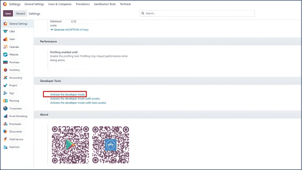Open the Gamification Tools menu
The width and height of the screenshot is (302, 170).
click(105, 4)
